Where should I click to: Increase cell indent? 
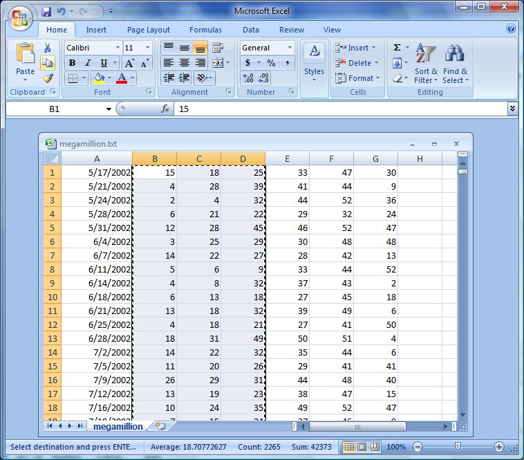(185, 78)
